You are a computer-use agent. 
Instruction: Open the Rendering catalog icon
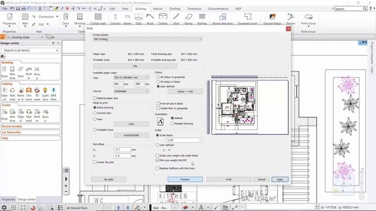pyautogui.click(x=21, y=94)
